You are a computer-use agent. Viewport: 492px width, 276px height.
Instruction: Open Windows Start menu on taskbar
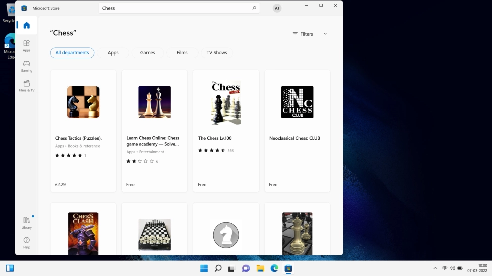(x=204, y=268)
